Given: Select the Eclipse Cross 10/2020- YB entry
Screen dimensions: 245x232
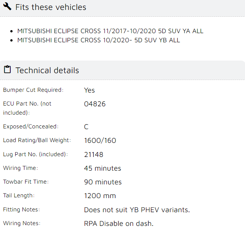Looking at the screenshot, I should [99, 40].
